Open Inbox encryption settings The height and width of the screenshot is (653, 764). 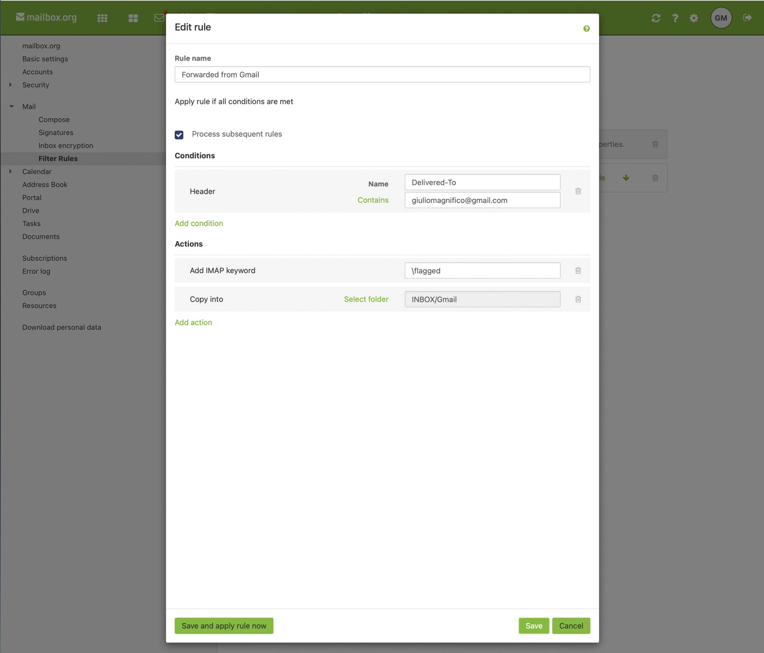click(x=66, y=145)
